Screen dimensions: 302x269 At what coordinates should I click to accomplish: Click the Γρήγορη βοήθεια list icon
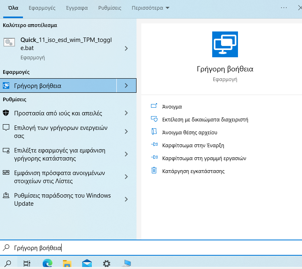[6, 85]
